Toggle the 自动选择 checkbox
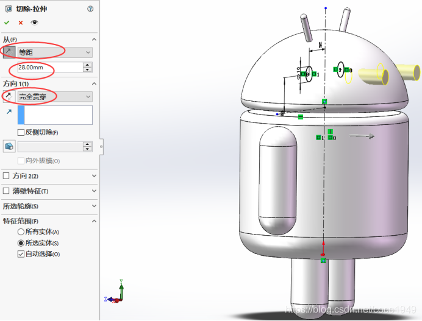Viewport: 422px width, 321px height. click(21, 254)
